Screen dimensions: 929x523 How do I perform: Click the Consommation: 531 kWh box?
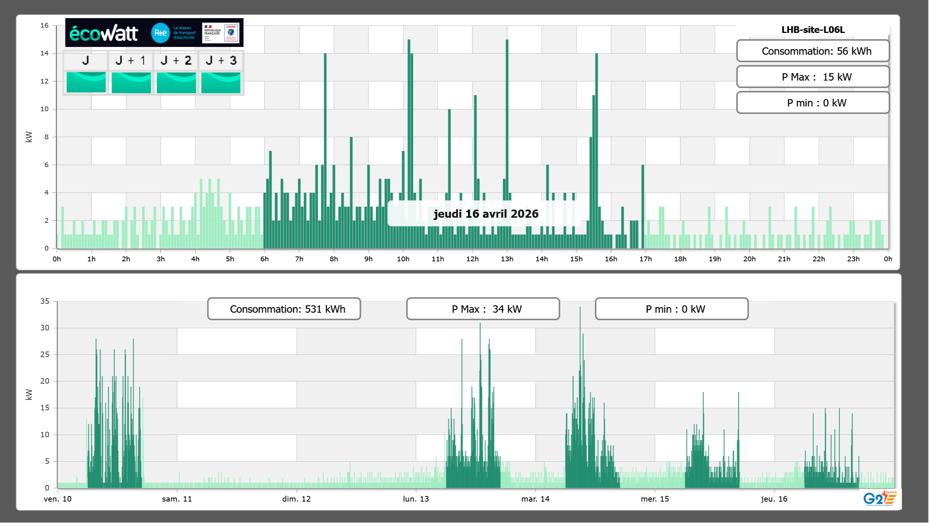(284, 309)
